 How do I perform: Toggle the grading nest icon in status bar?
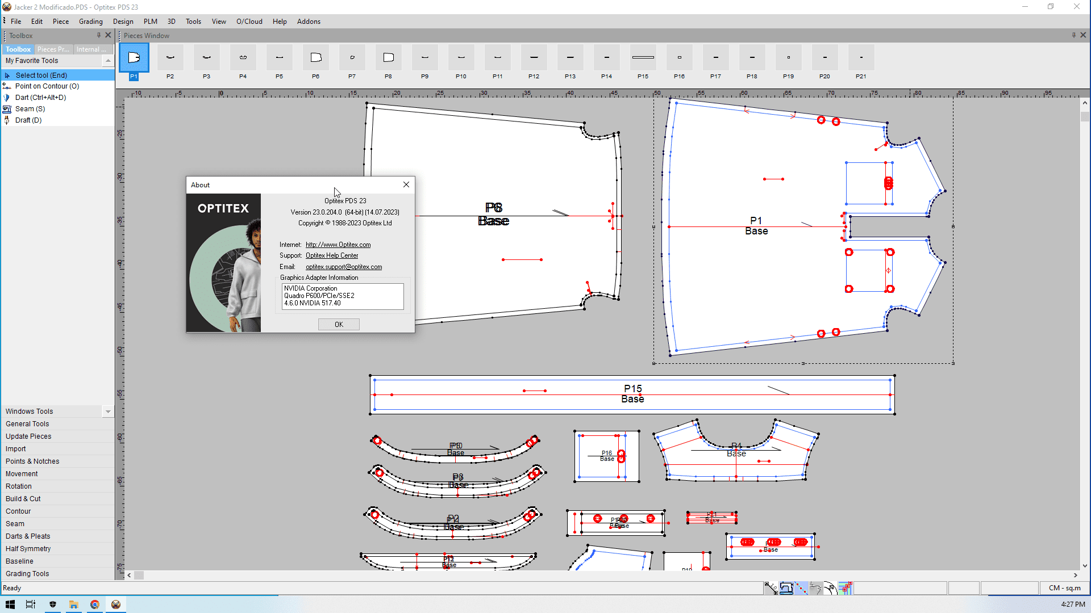pos(846,588)
